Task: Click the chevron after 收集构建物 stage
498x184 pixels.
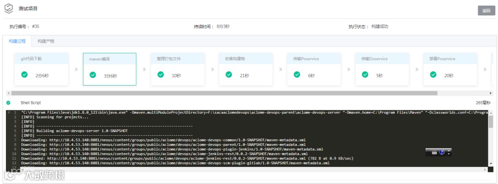Action: (280, 69)
